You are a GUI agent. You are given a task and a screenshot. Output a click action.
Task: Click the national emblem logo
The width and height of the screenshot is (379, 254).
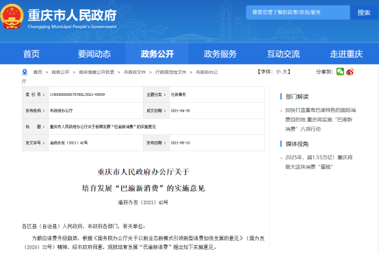[12, 16]
